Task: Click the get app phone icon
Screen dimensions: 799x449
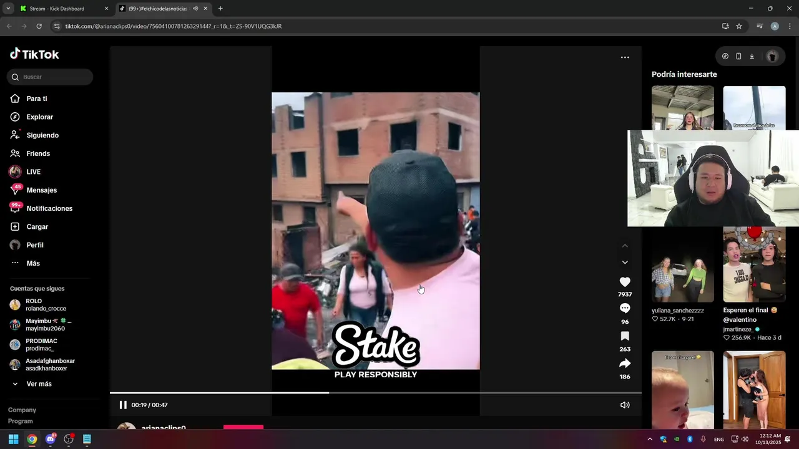Action: click(738, 56)
